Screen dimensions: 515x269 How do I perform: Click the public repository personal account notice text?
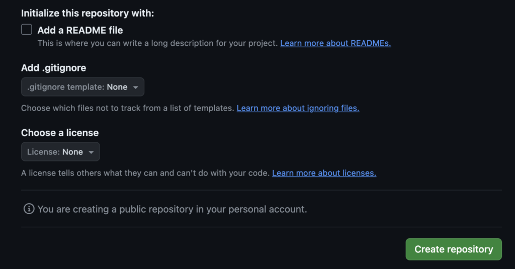(172, 209)
